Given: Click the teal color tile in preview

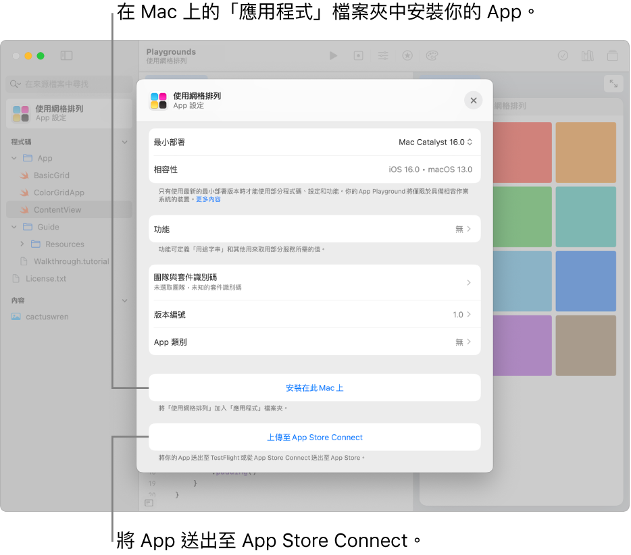Looking at the screenshot, I should pos(586,217).
